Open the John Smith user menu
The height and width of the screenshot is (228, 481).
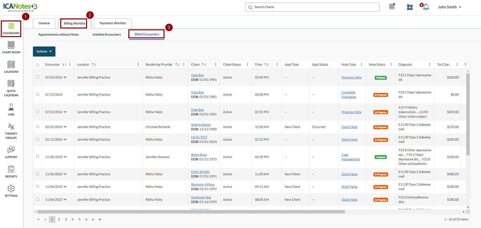[x=449, y=7]
